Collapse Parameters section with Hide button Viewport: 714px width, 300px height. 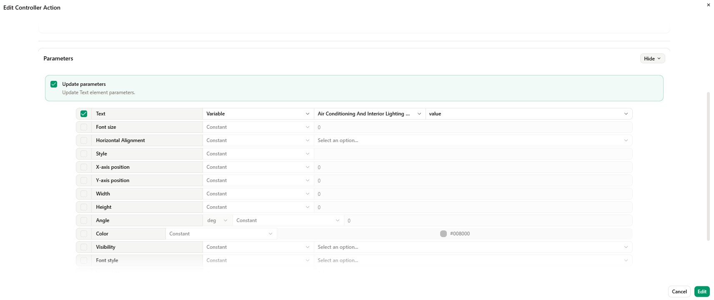pyautogui.click(x=652, y=59)
